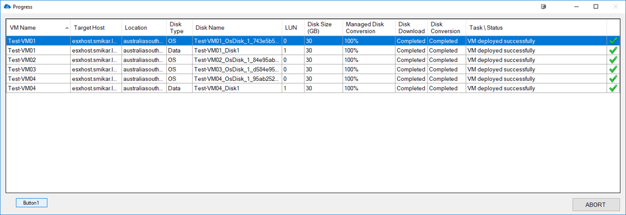Click the cloud app icon in title bar
The width and height of the screenshot is (626, 215).
[x=7, y=7]
